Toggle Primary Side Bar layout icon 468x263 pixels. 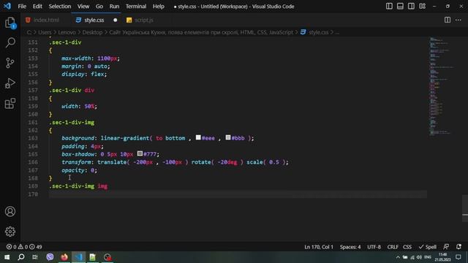tap(389, 7)
